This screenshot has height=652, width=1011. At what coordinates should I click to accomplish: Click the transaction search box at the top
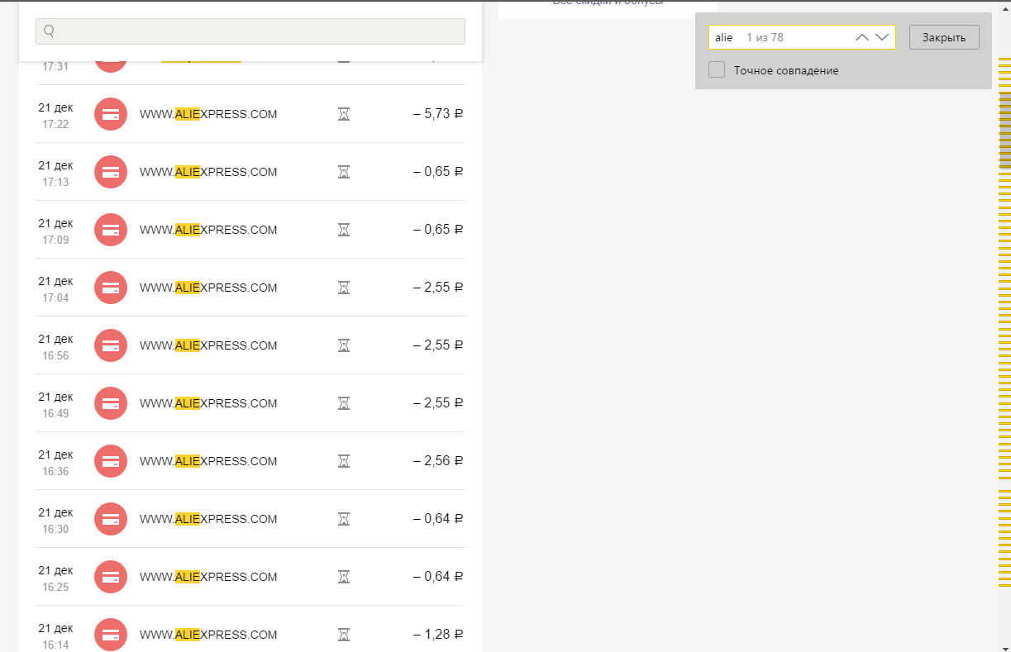(250, 31)
